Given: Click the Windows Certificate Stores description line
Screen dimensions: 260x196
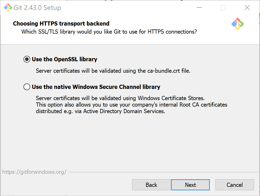Looking at the screenshot, I should click(120, 98).
